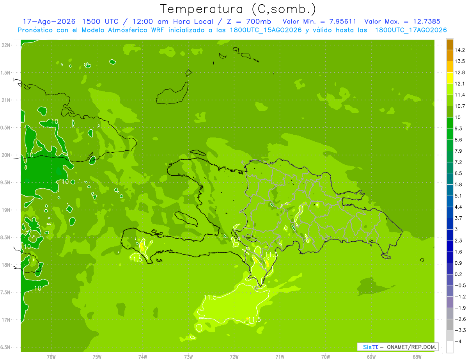Click the "7.2" color scale label

click(x=458, y=162)
